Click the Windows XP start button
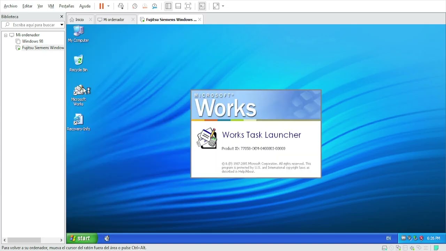Screen dimensions: 446x251 pos(82,238)
